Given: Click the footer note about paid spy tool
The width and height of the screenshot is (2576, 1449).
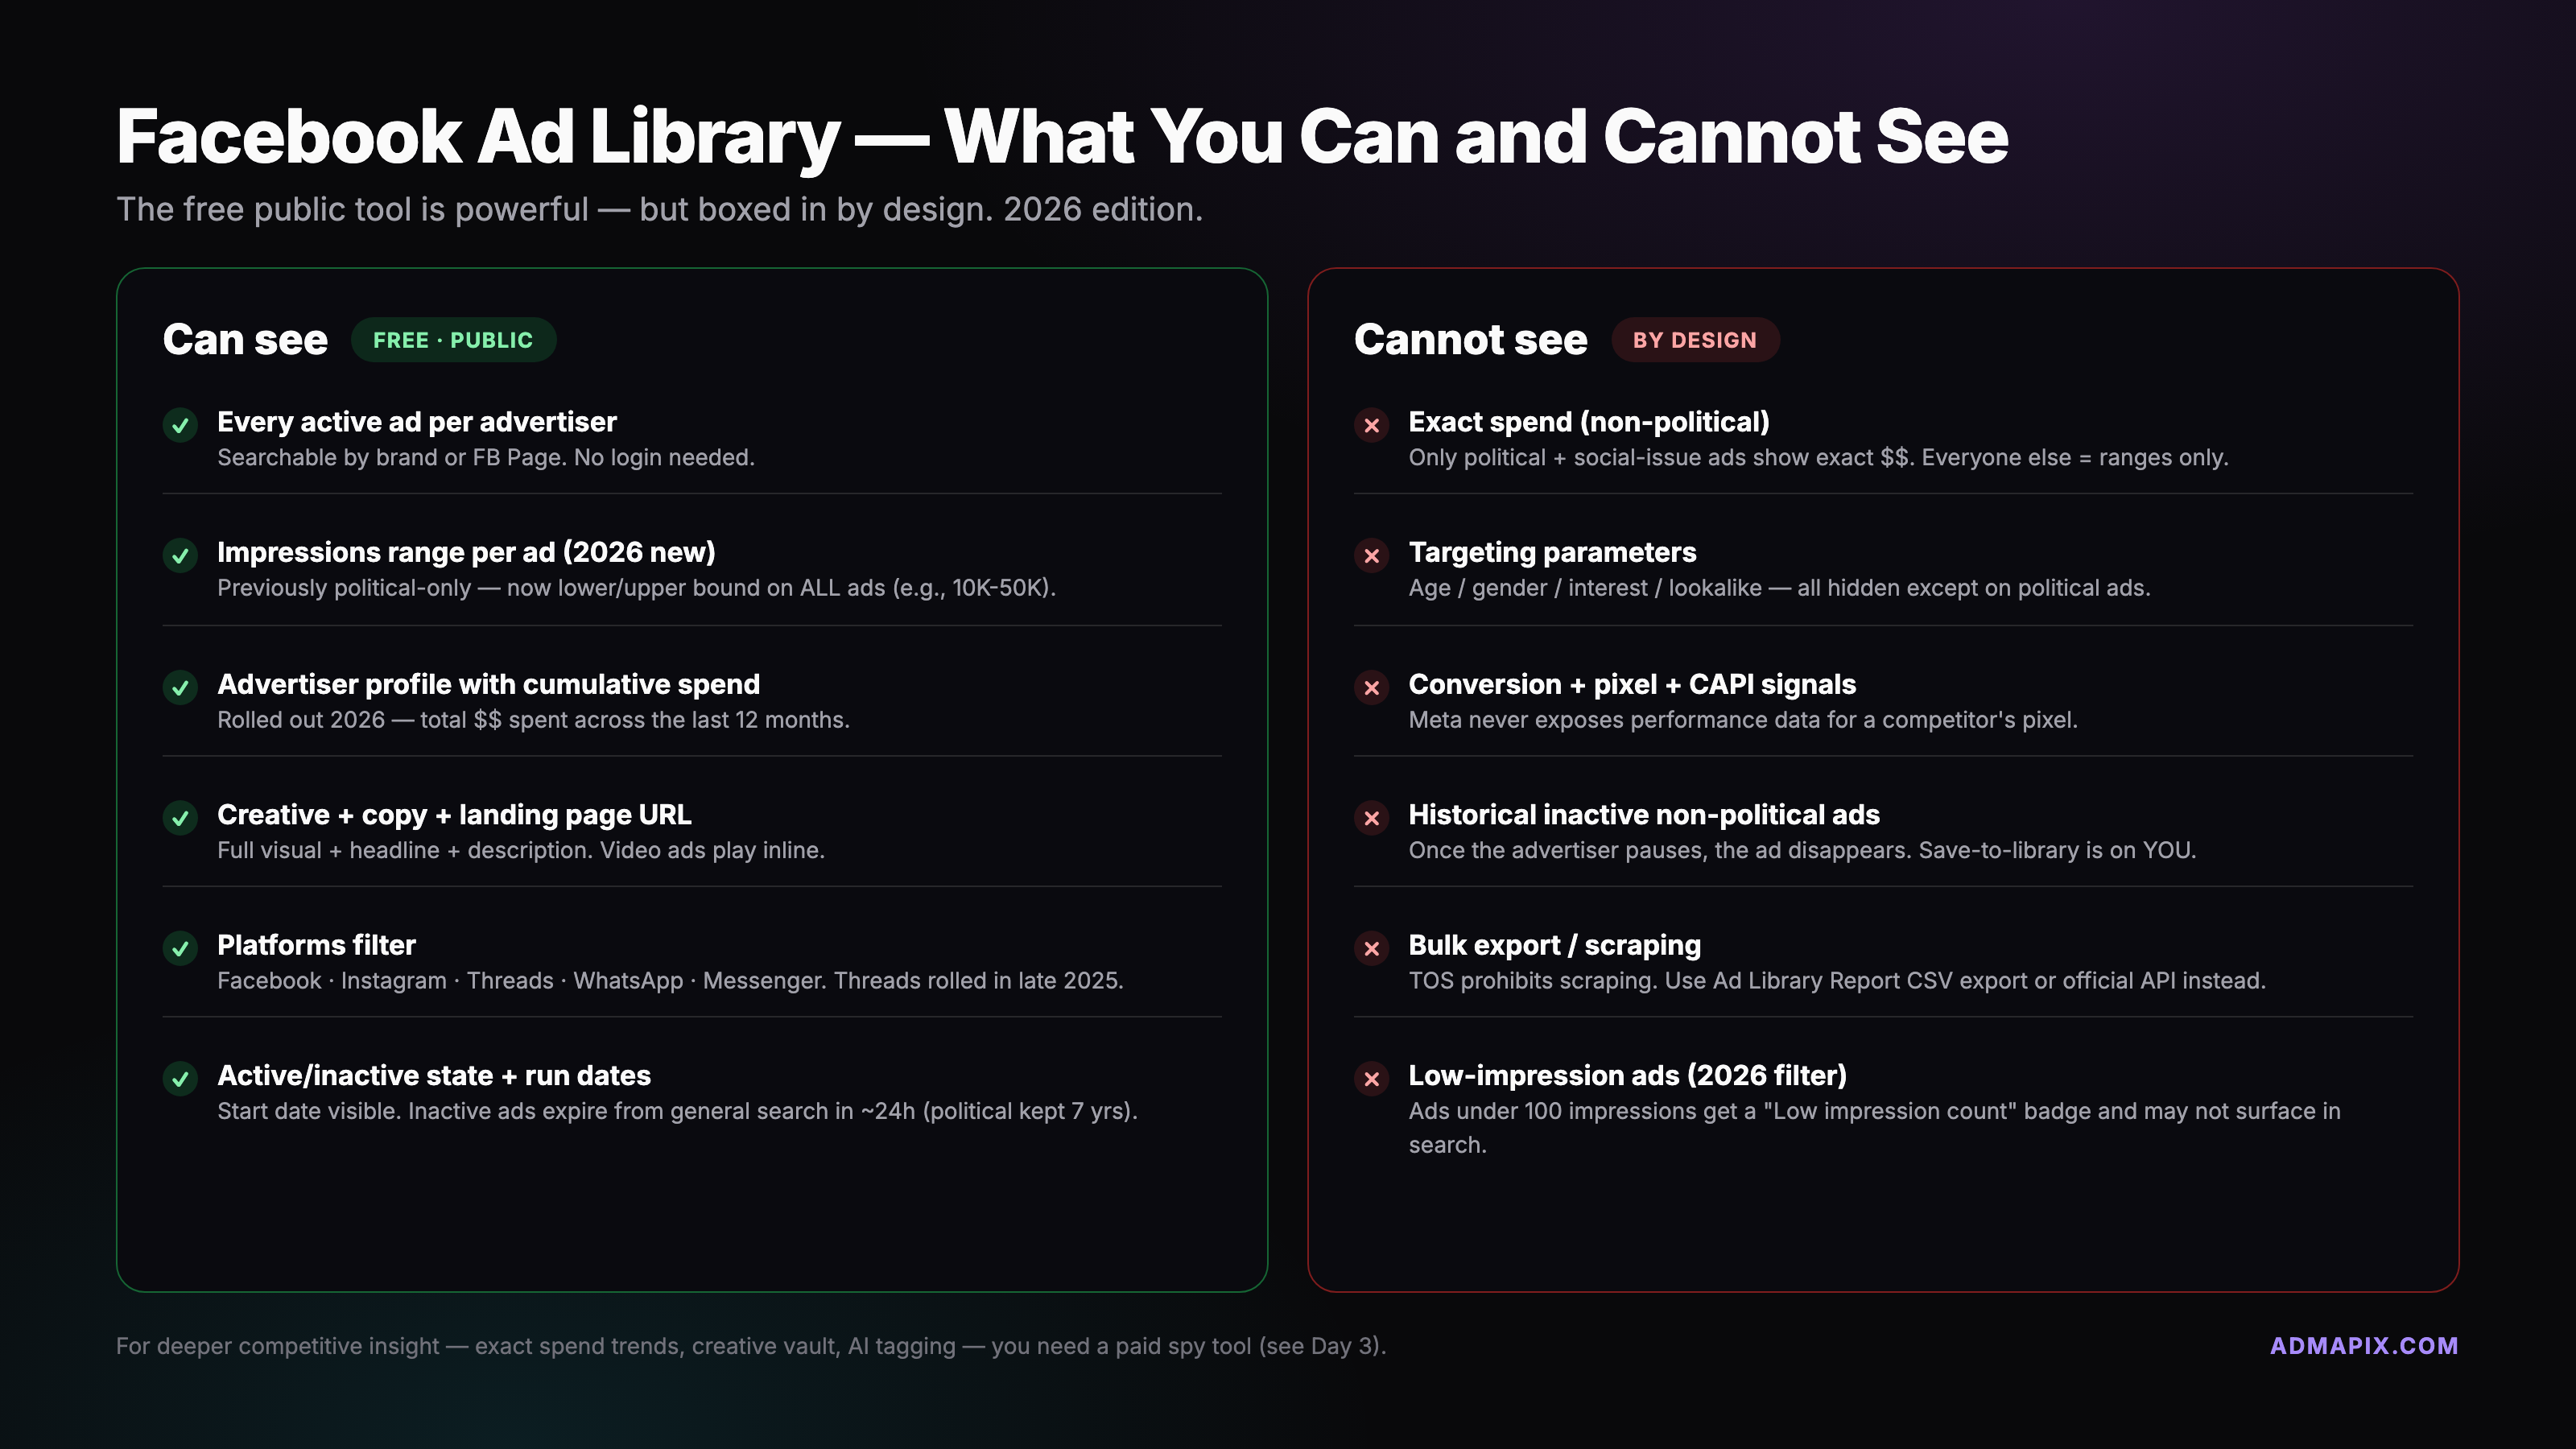Looking at the screenshot, I should pos(750,1346).
